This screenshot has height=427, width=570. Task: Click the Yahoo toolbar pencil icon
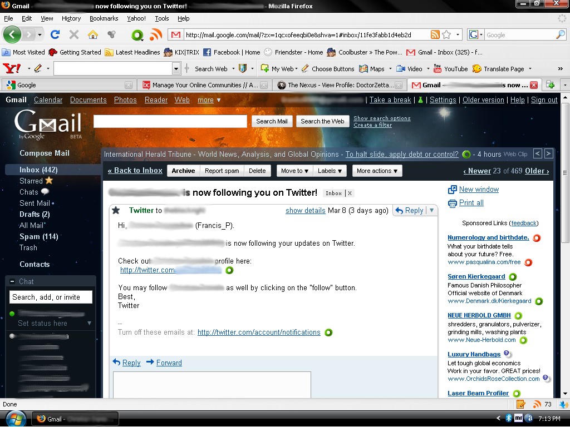click(38, 68)
